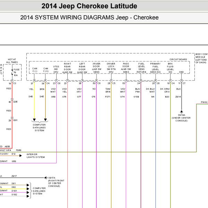Viewport: 208px width, 208px height.
Task: Select 'PRIMARY FUEL LEVEL SENS SIG' label
Action: 155,68
